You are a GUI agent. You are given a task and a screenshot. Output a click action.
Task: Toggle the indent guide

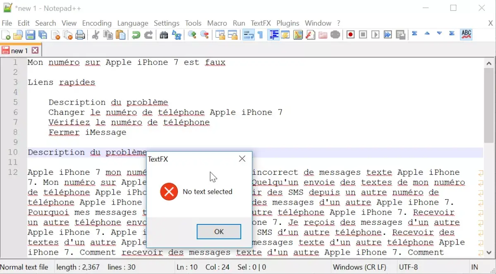[x=273, y=35]
